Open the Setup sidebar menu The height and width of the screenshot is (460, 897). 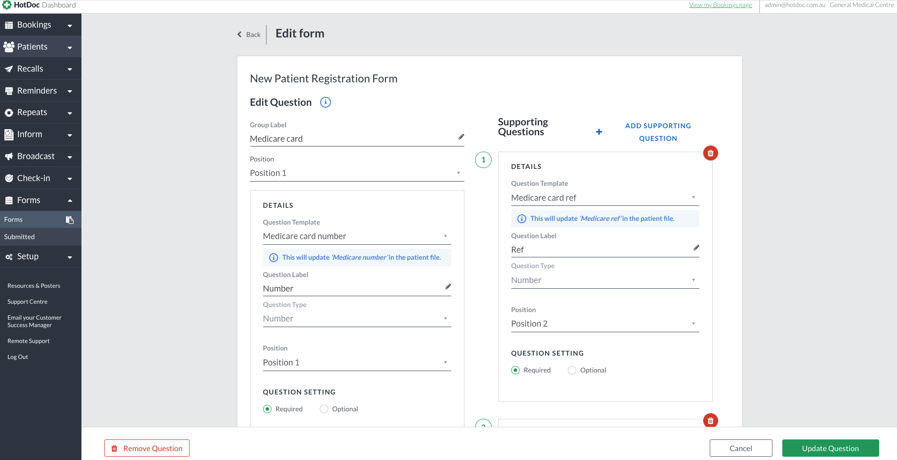[41, 256]
